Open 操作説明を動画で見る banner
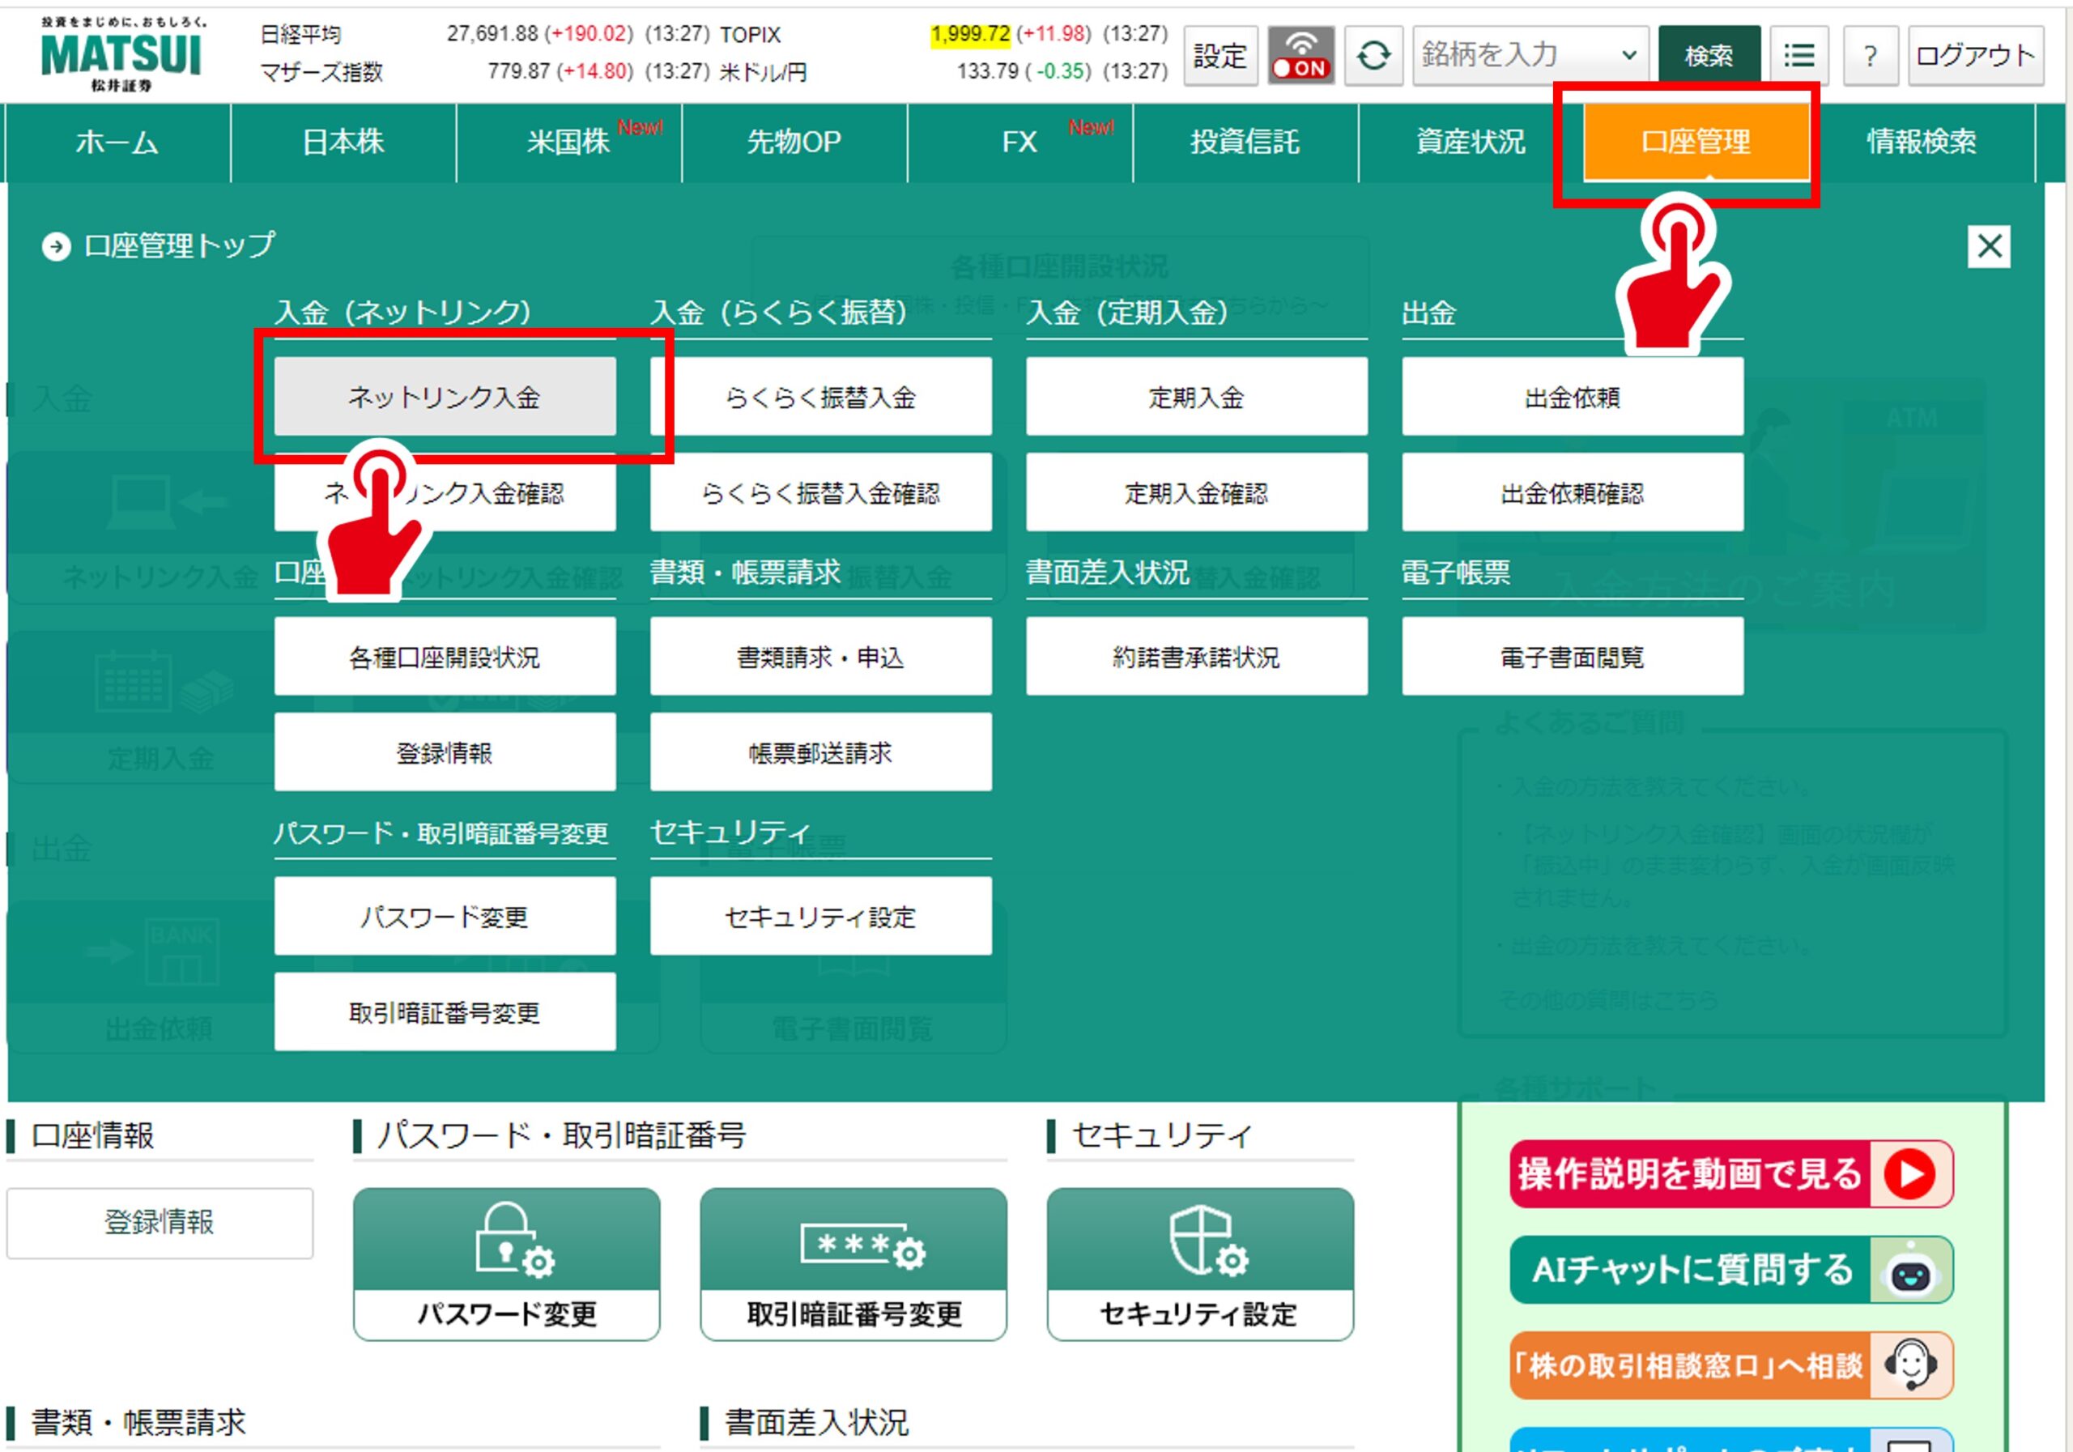2073x1452 pixels. click(1730, 1174)
